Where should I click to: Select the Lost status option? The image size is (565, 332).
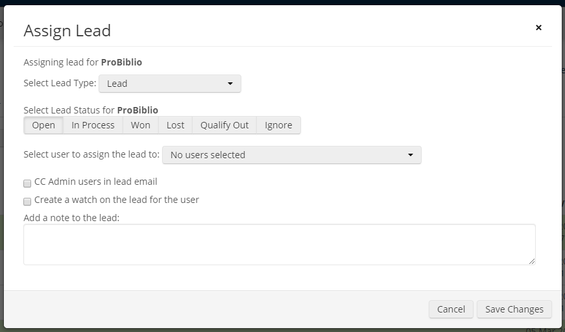pos(175,125)
